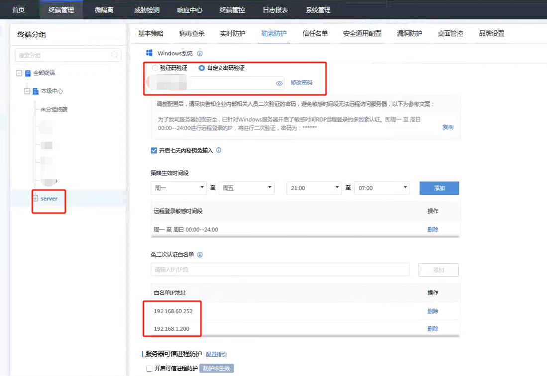
Task: Open the end time dropdown showing 07:00
Action: [381, 188]
